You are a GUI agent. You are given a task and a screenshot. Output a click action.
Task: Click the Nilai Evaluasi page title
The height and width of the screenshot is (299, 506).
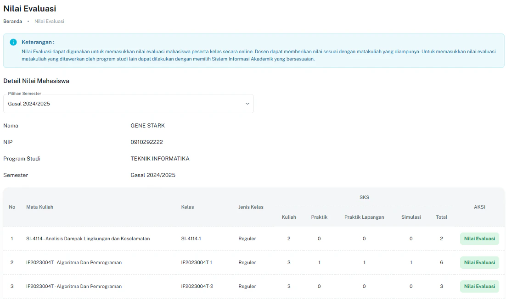(x=30, y=9)
